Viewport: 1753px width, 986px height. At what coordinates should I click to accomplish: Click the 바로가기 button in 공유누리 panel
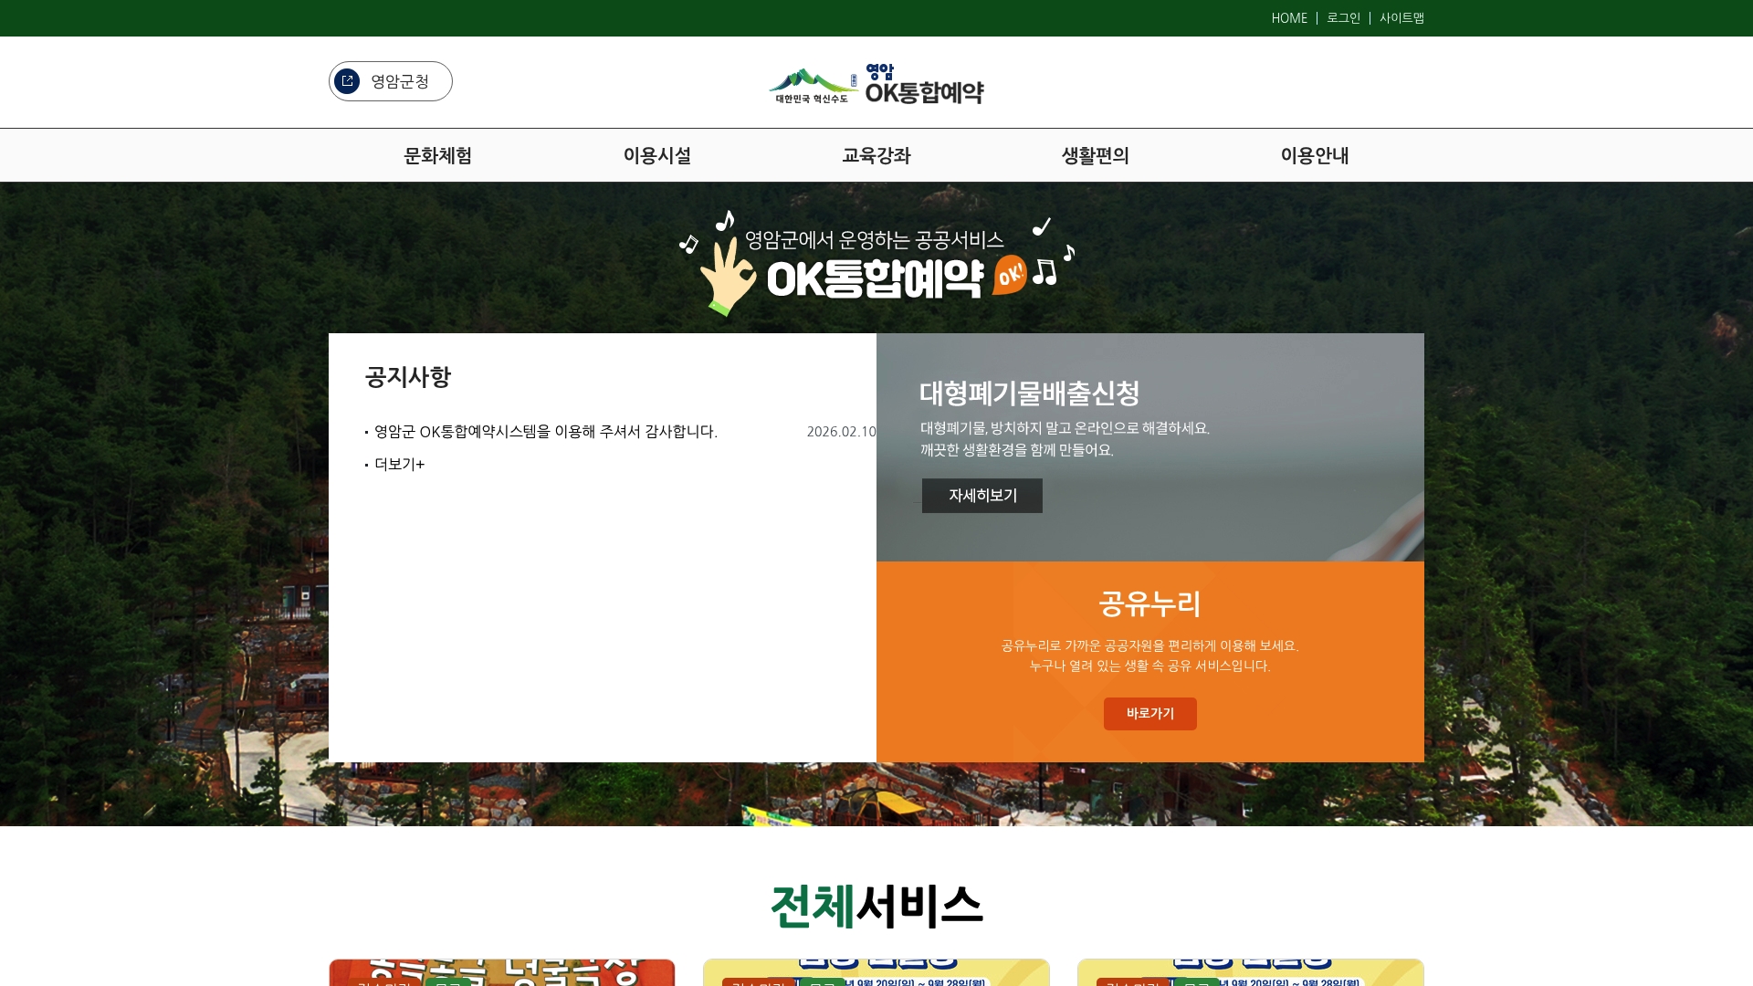tap(1150, 714)
